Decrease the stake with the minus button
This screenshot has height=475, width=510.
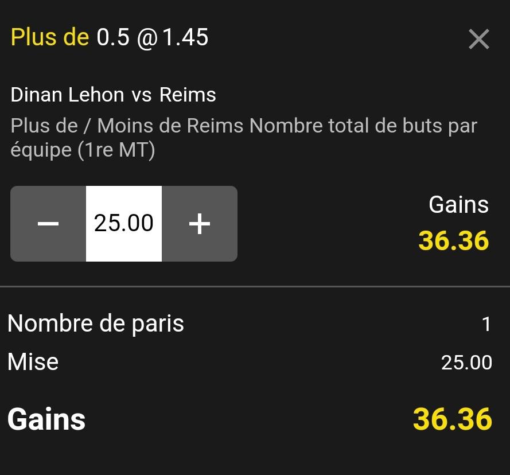pyautogui.click(x=48, y=224)
